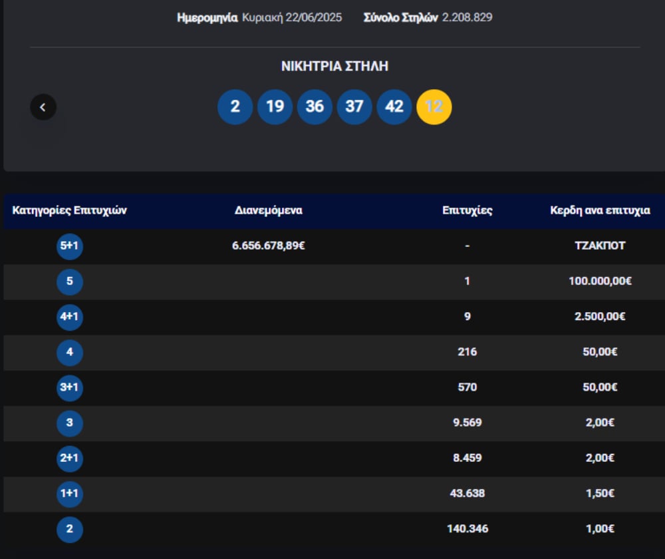Click the 1,50€ winnings value

tap(600, 493)
